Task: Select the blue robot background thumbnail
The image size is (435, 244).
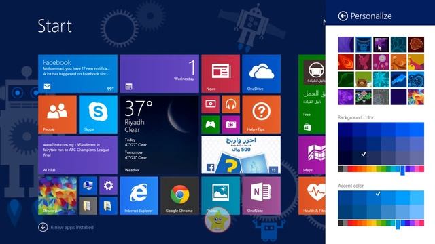Action: pos(364,44)
